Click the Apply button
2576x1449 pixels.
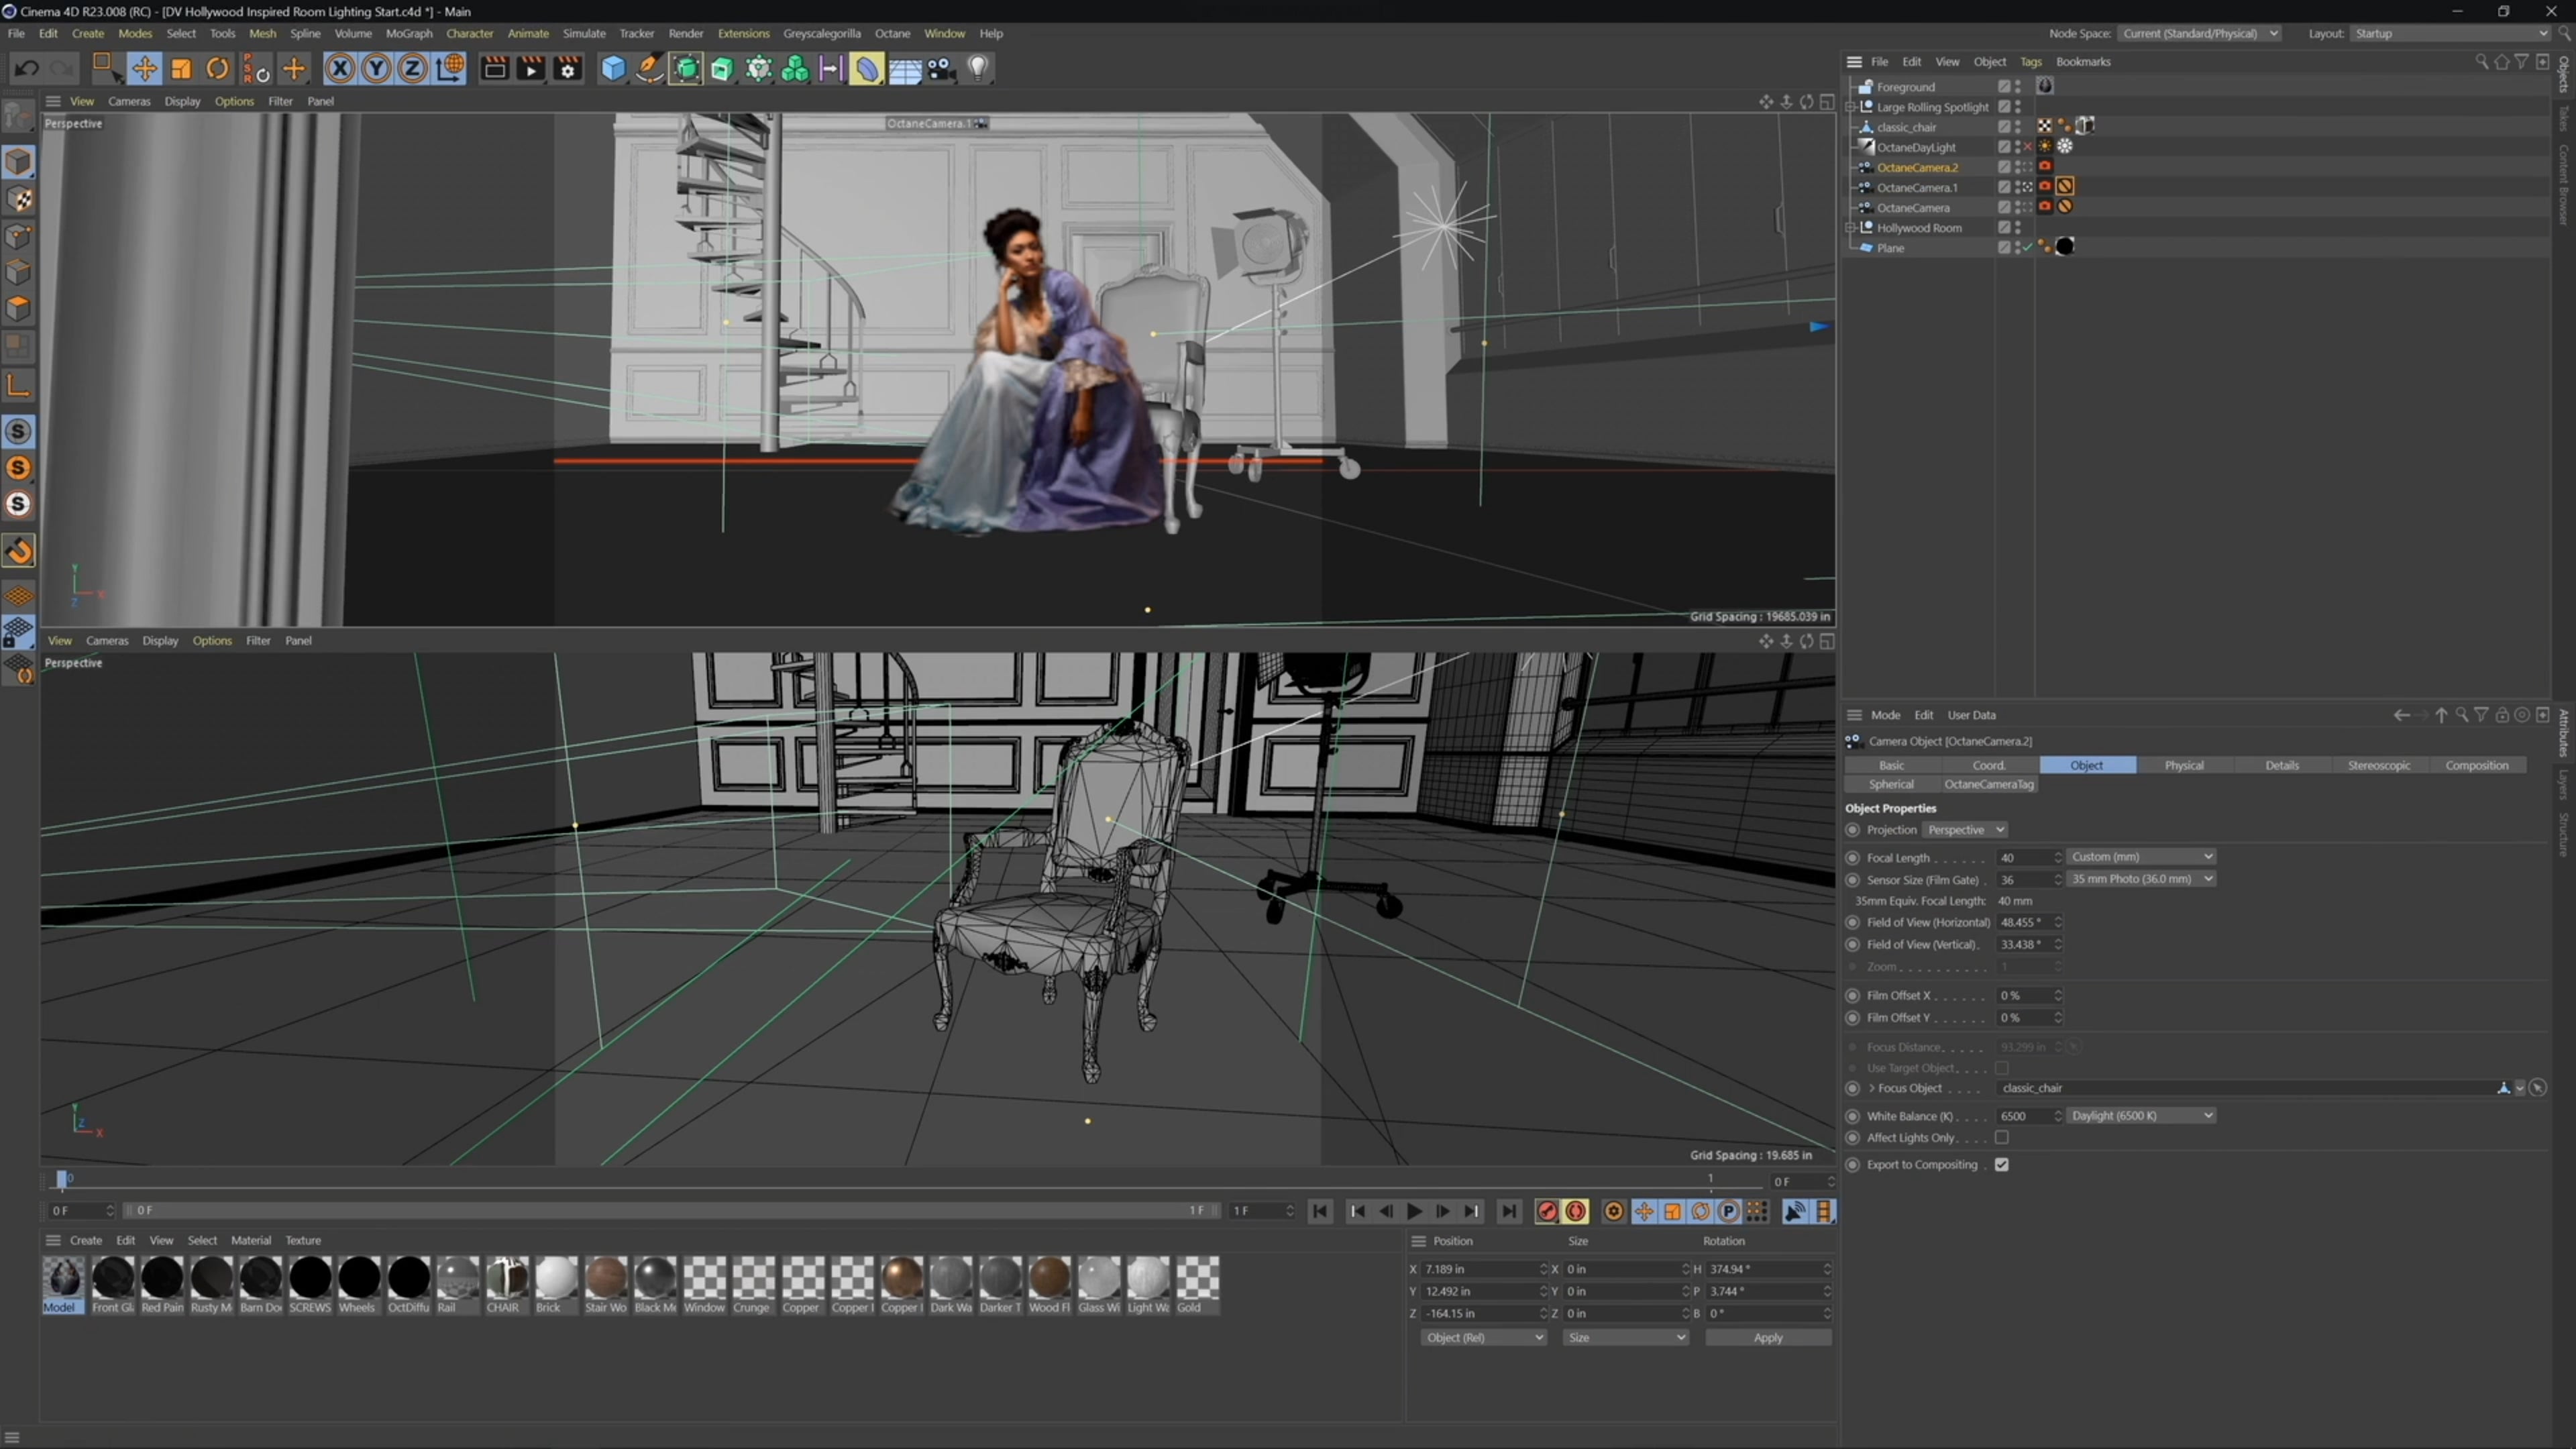coord(1767,1338)
